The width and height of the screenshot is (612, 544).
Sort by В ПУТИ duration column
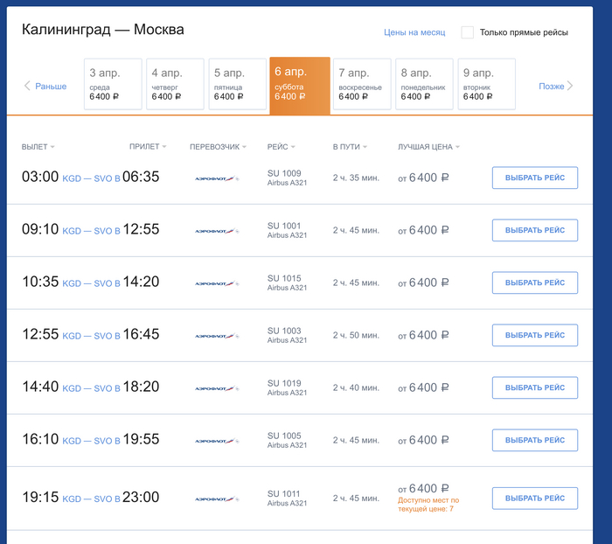click(350, 147)
